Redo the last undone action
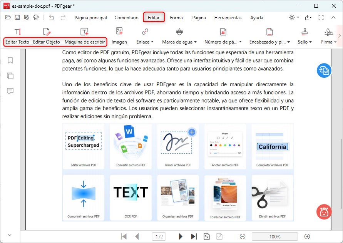Viewport: 343px width, 243px height. [63, 17]
